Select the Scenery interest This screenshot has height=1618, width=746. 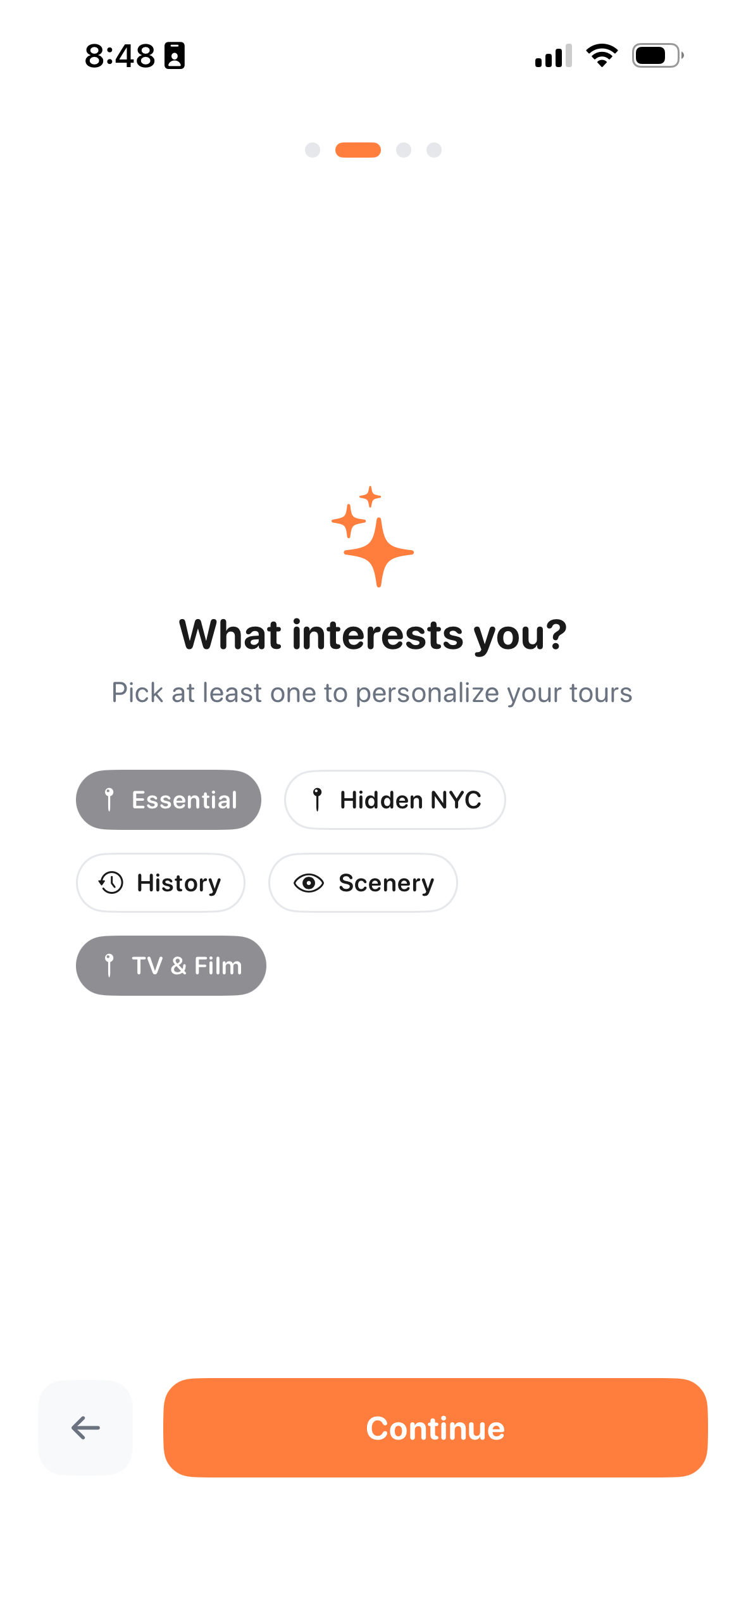coord(363,882)
